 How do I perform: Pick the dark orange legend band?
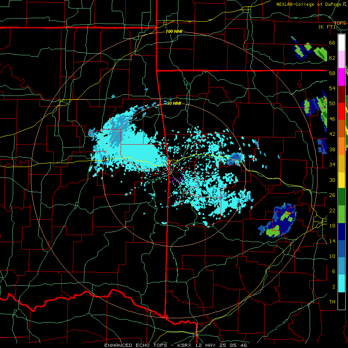(341, 128)
